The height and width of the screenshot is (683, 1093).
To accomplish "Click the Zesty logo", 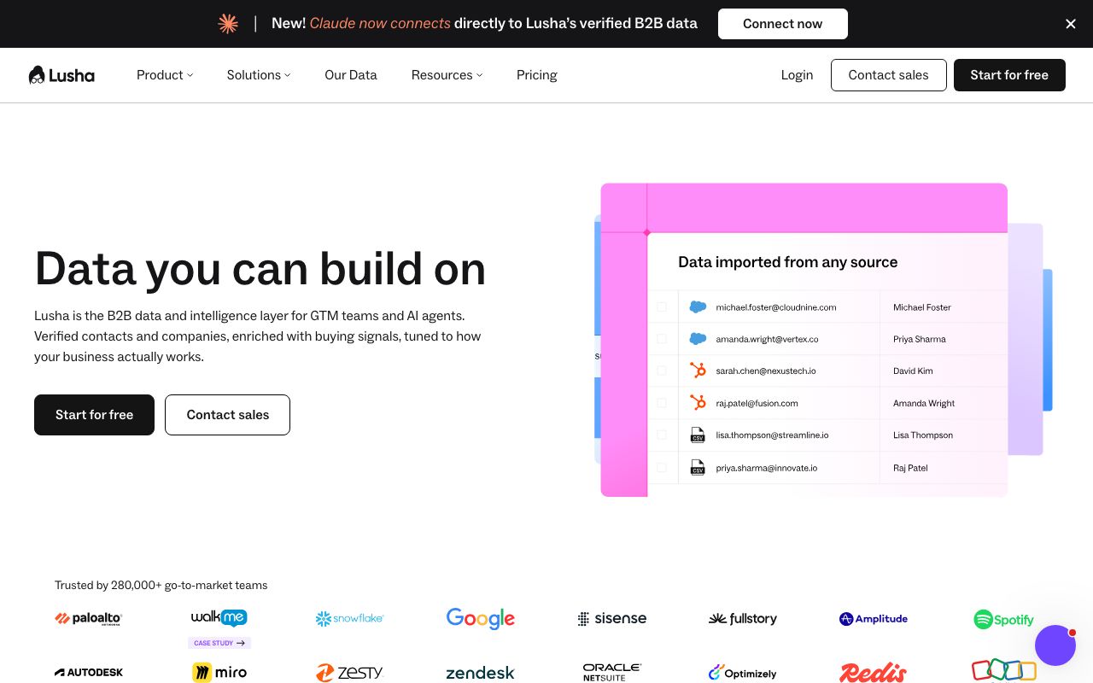I will tap(350, 673).
